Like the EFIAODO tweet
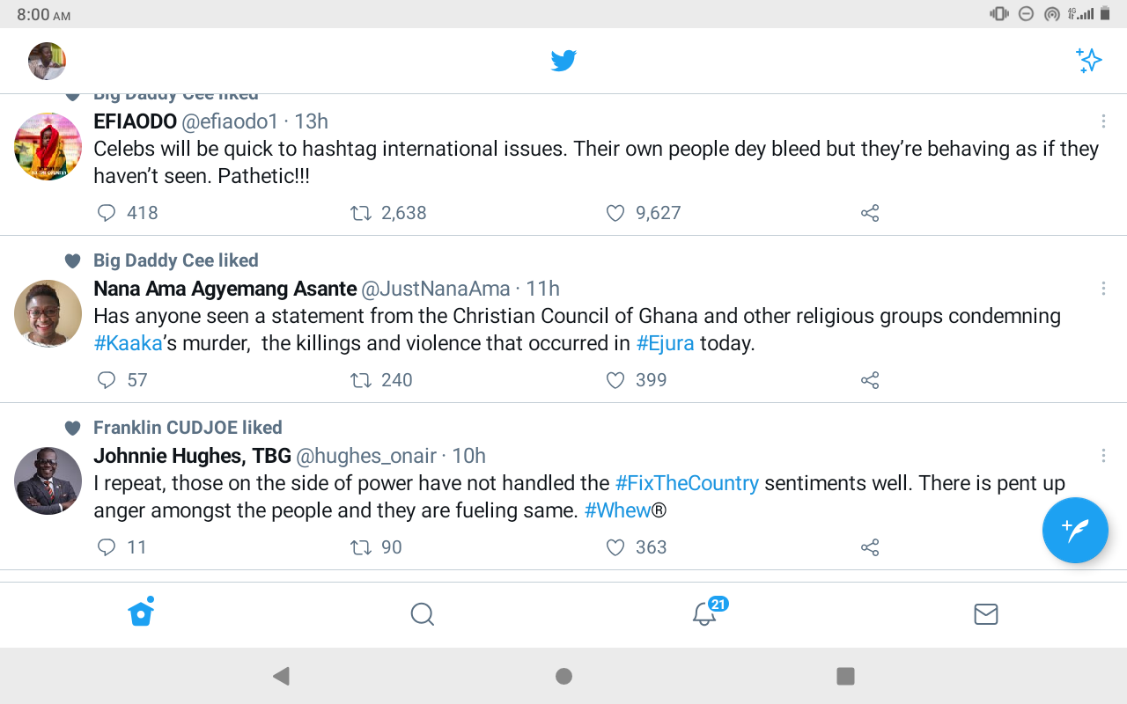1127x704 pixels. click(615, 213)
